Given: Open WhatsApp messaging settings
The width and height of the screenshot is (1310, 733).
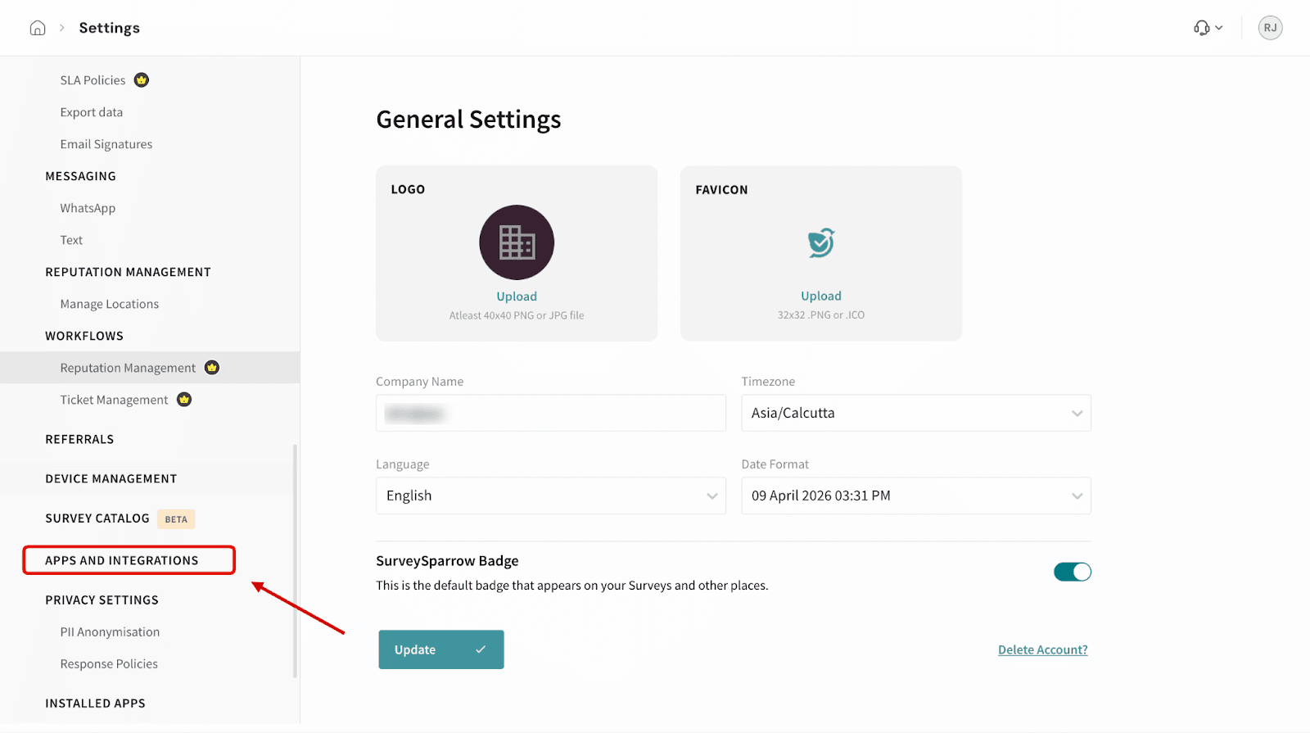Looking at the screenshot, I should coord(88,208).
